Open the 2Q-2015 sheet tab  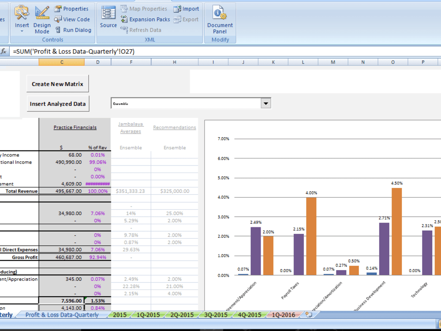coord(182,315)
